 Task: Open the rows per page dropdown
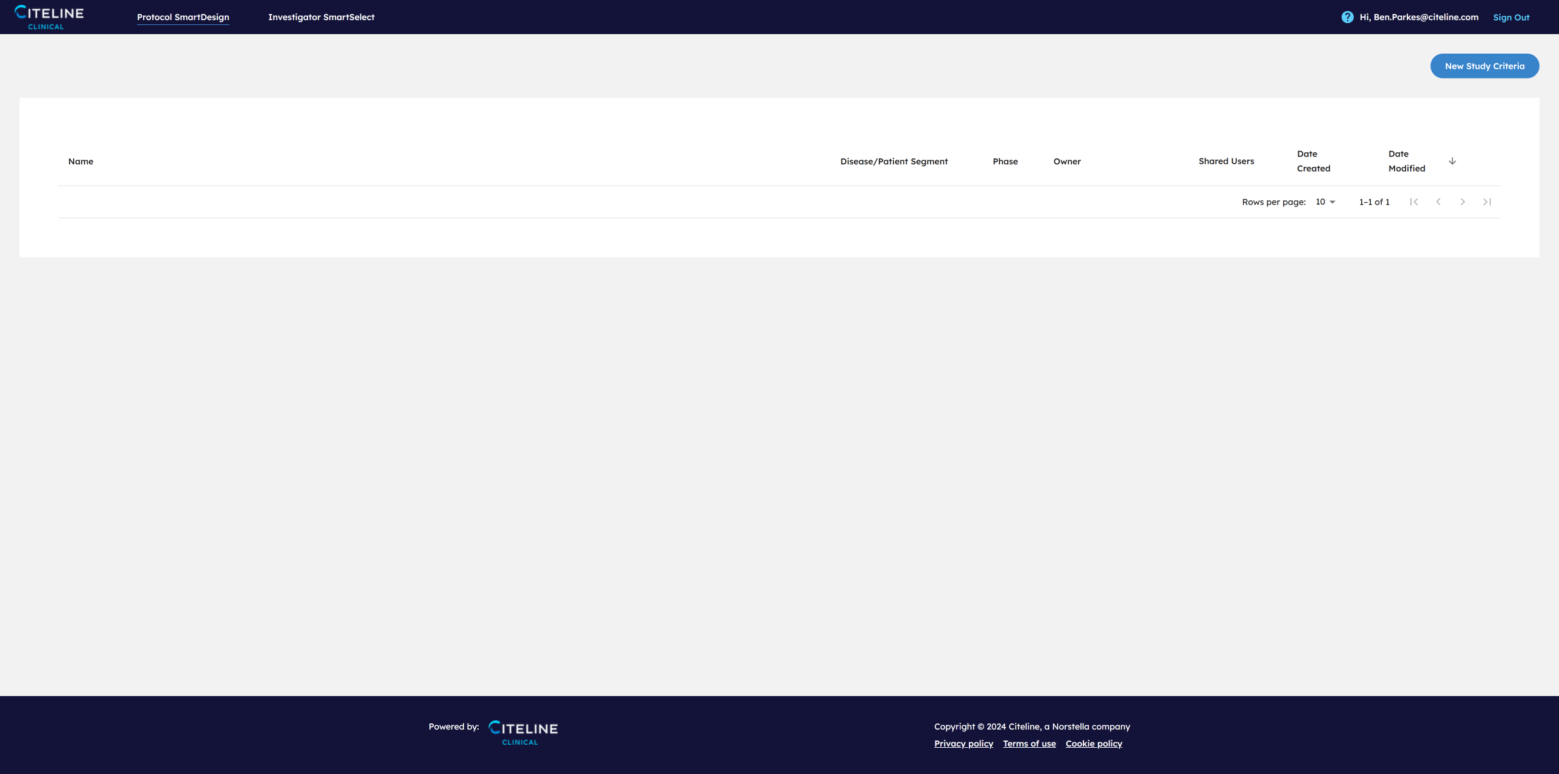click(1325, 202)
